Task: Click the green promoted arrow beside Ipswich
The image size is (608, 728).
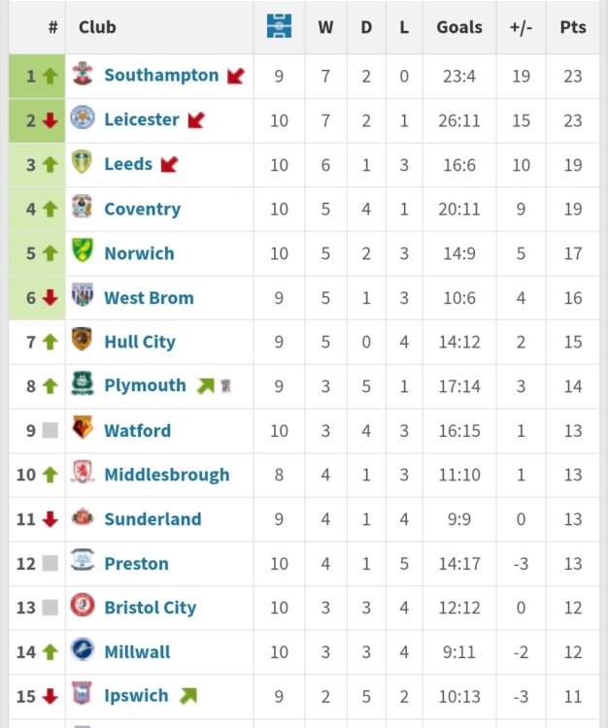Action: [x=188, y=696]
